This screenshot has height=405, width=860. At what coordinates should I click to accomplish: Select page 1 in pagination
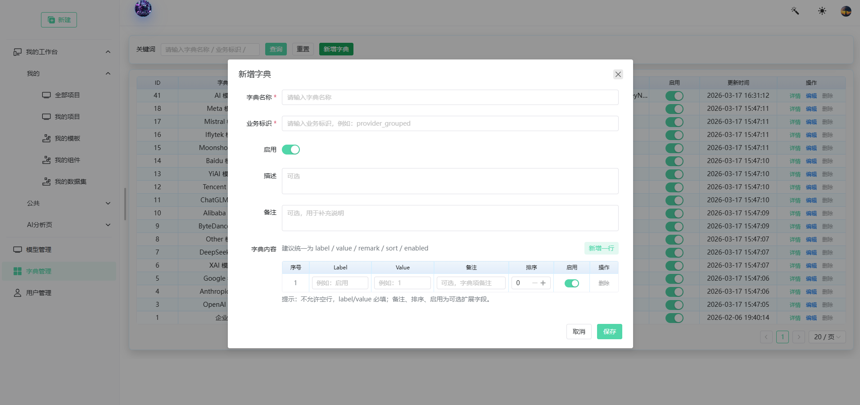783,337
